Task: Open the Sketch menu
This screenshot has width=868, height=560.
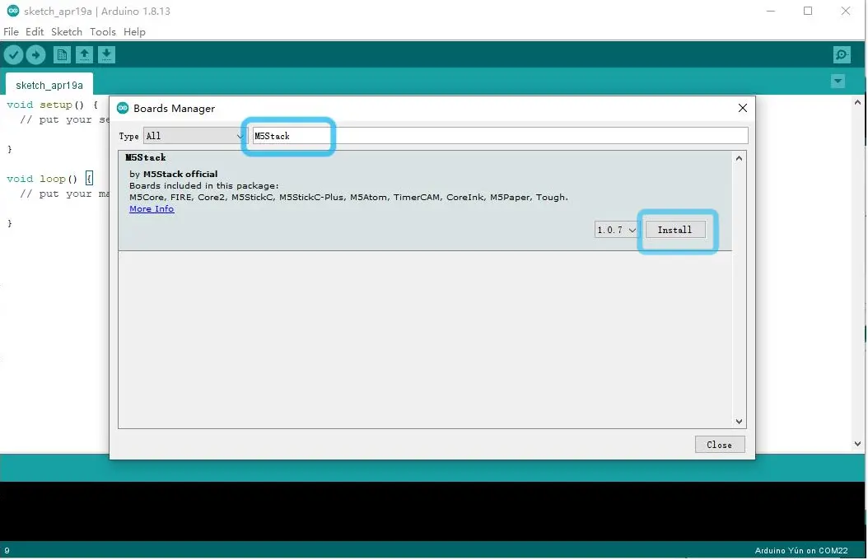Action: pyautogui.click(x=67, y=31)
